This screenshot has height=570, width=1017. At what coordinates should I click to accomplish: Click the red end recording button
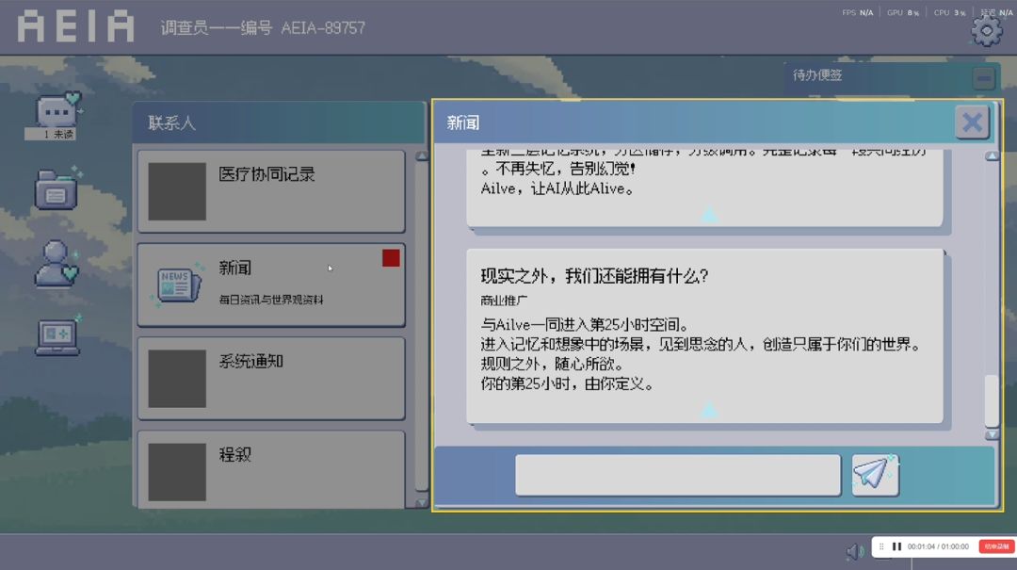tap(996, 546)
